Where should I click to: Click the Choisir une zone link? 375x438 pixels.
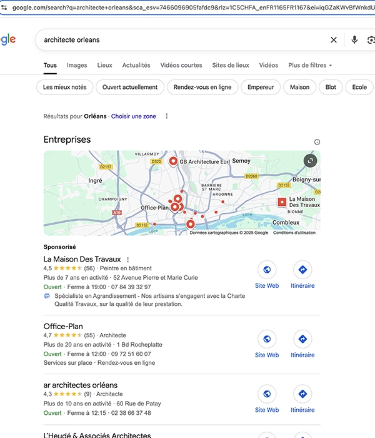tap(134, 116)
